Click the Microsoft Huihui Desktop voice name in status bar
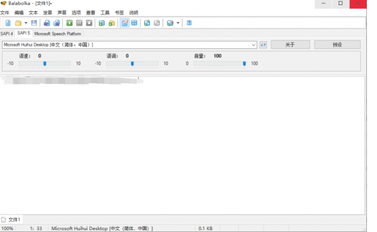Viewport: 377px width, 232px height. click(102, 228)
